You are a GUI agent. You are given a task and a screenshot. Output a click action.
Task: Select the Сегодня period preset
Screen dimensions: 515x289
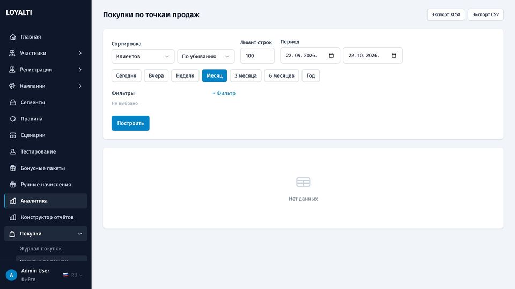coord(126,75)
